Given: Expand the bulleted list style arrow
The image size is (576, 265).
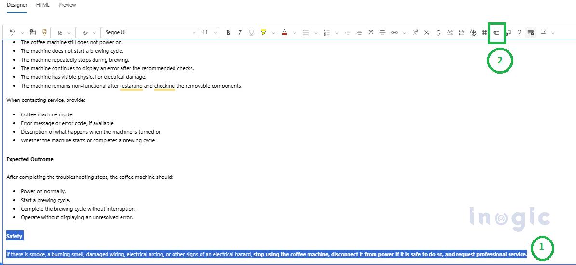Looking at the screenshot, I should click(x=316, y=33).
